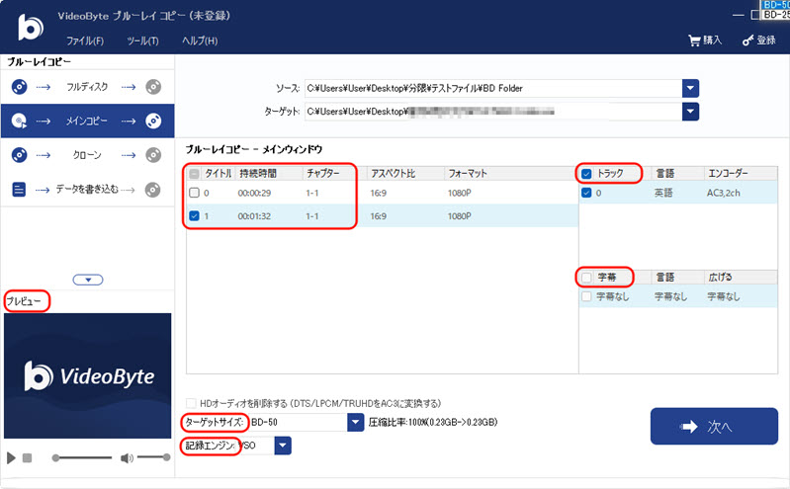Screen dimensions: 790x489
Task: Click source disc icon in フルディスク row
Action: [19, 87]
